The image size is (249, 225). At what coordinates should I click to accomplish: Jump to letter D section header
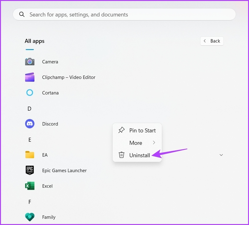pos(29,109)
